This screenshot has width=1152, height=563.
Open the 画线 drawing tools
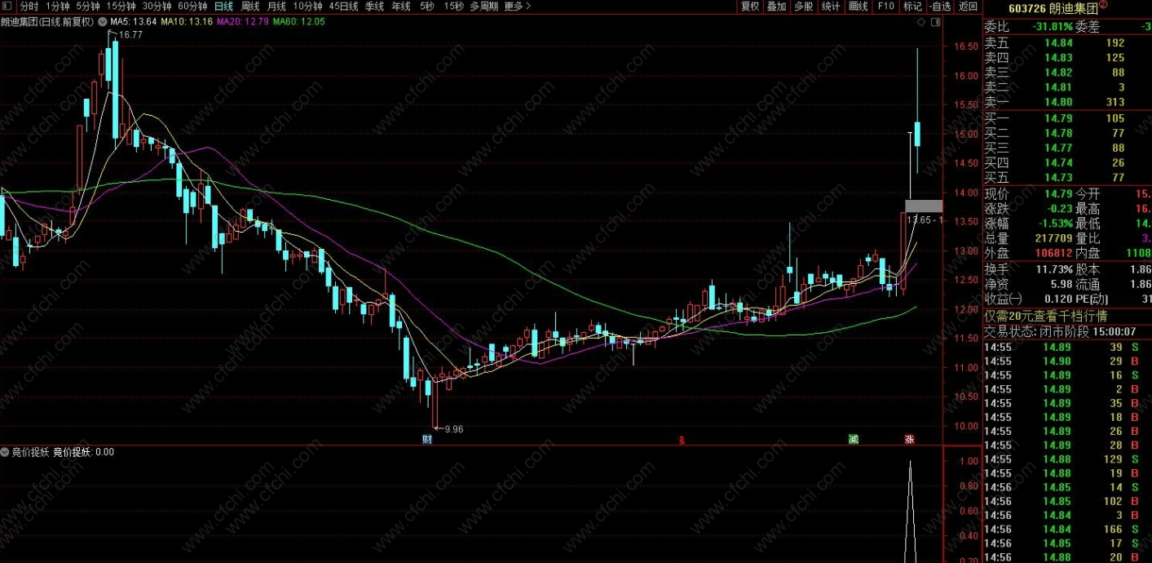(858, 7)
